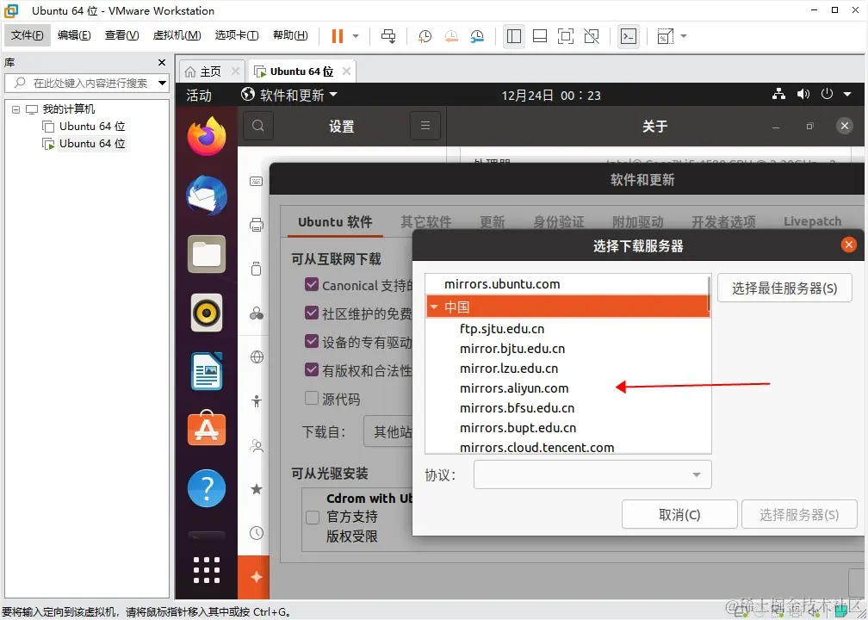Close the 库 library panel
The width and height of the screenshot is (868, 620).
click(x=162, y=63)
